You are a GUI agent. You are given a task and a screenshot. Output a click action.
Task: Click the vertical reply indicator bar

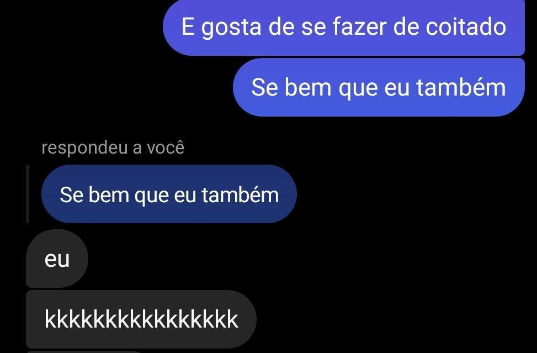pyautogui.click(x=28, y=194)
